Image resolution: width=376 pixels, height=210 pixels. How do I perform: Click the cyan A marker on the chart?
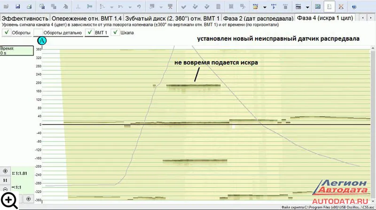pos(42,40)
